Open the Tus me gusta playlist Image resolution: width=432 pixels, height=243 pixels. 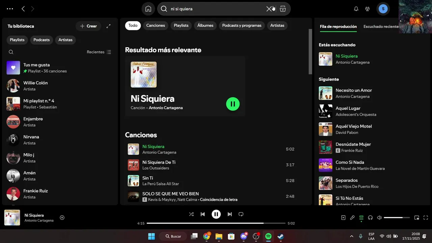tap(59, 68)
